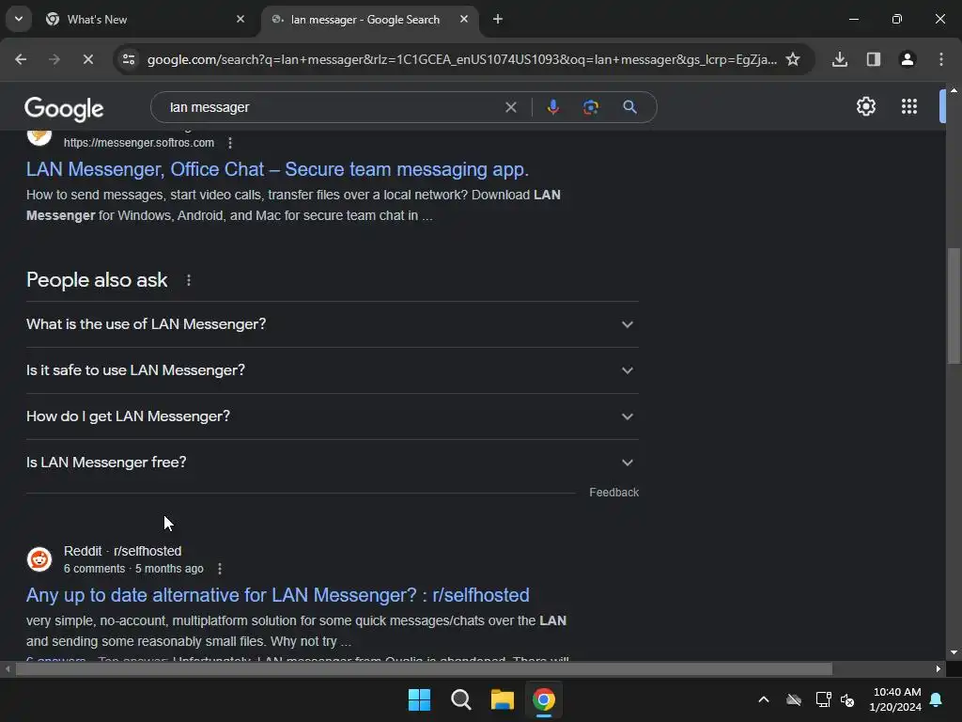Click the muted volume tray icon
The height and width of the screenshot is (722, 962).
click(847, 699)
